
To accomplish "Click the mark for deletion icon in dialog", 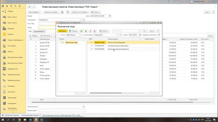I will tap(95, 31).
